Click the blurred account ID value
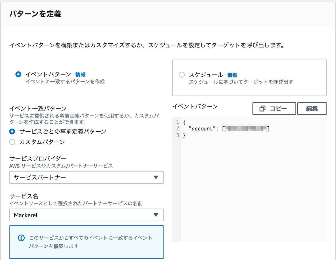 tap(246, 129)
